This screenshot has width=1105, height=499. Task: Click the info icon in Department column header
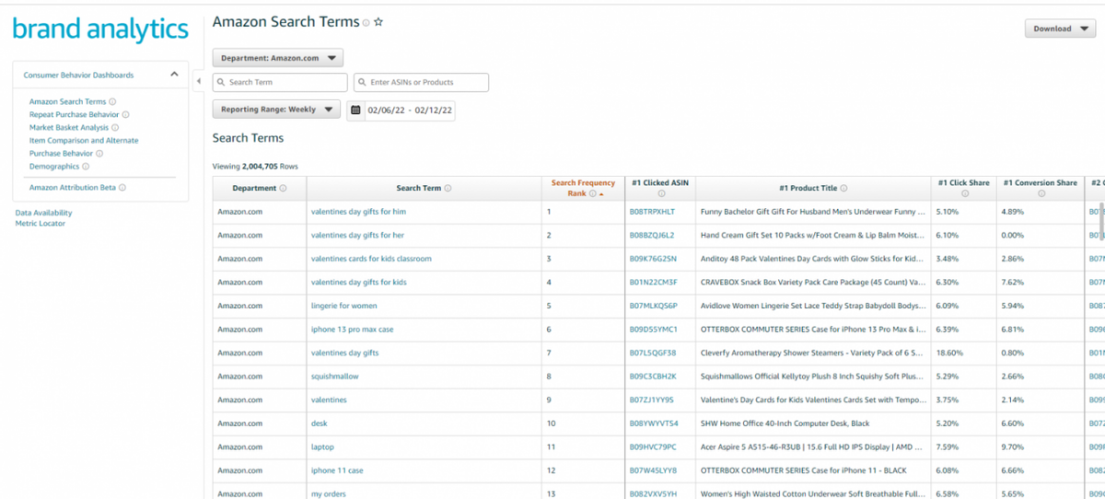(x=283, y=189)
